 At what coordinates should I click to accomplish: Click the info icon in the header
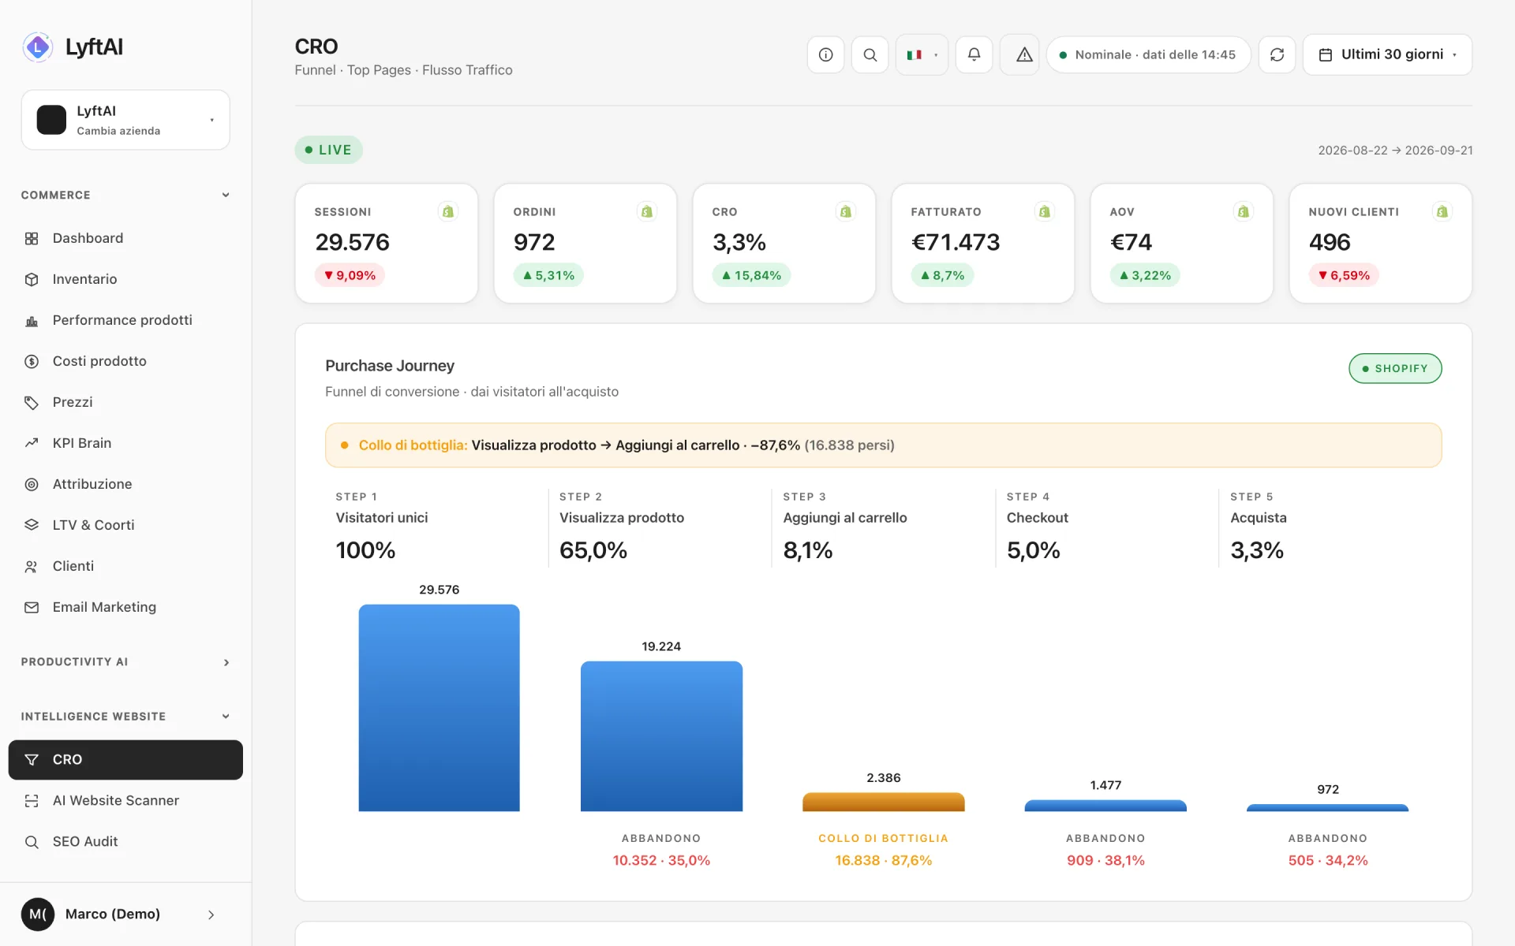(x=825, y=54)
